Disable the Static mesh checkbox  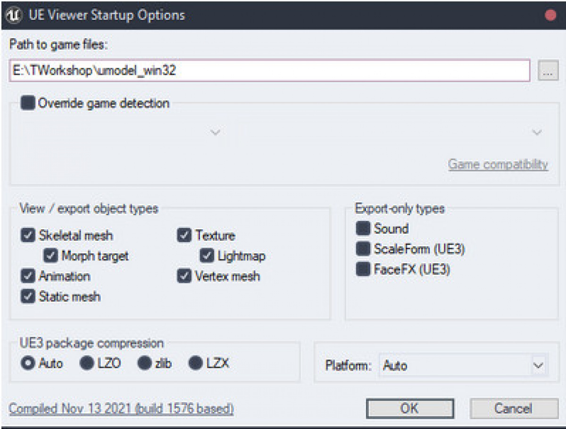(x=28, y=296)
